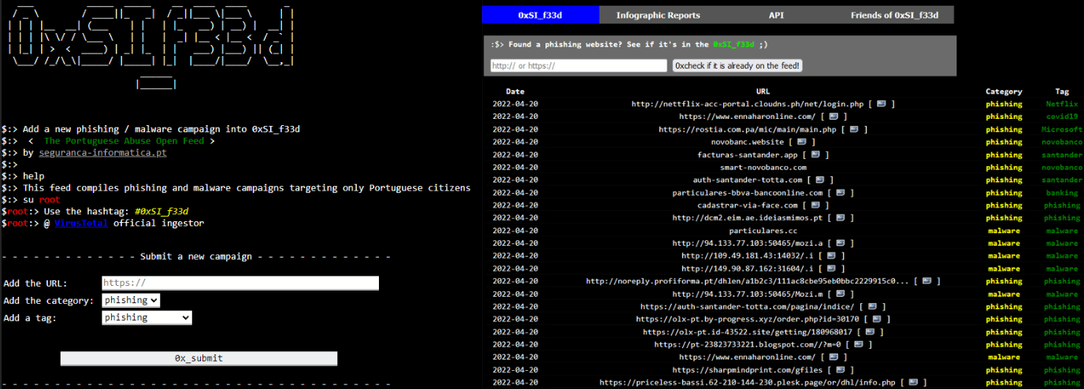
Task: Select the 0xSI_f33d tab
Action: pos(540,15)
